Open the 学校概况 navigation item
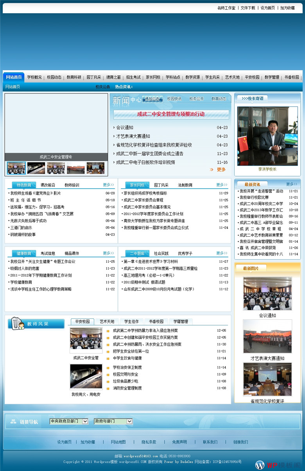305x471 pixels. tap(34, 77)
